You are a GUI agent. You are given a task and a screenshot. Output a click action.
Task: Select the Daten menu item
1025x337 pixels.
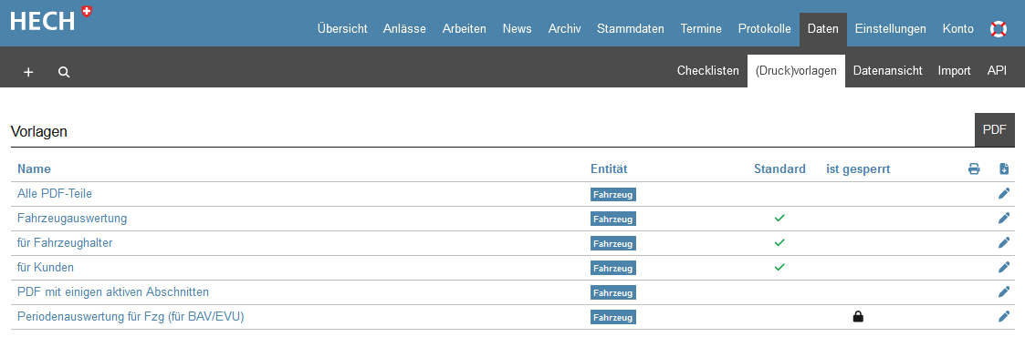(823, 29)
